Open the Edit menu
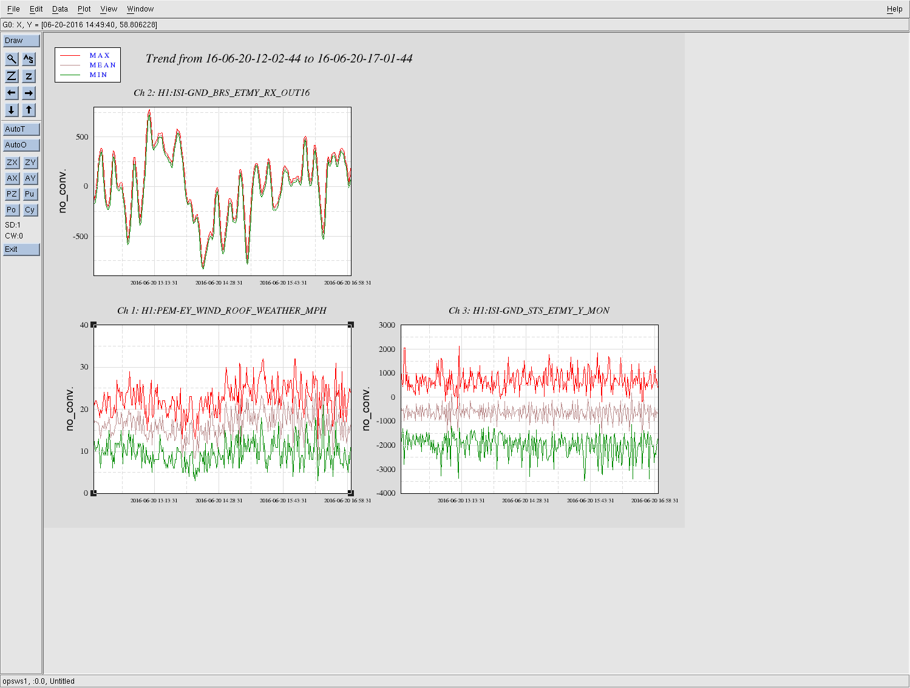Viewport: 910px width, 688px height. click(36, 9)
